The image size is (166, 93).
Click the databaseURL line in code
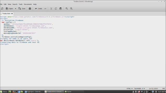point(29,28)
